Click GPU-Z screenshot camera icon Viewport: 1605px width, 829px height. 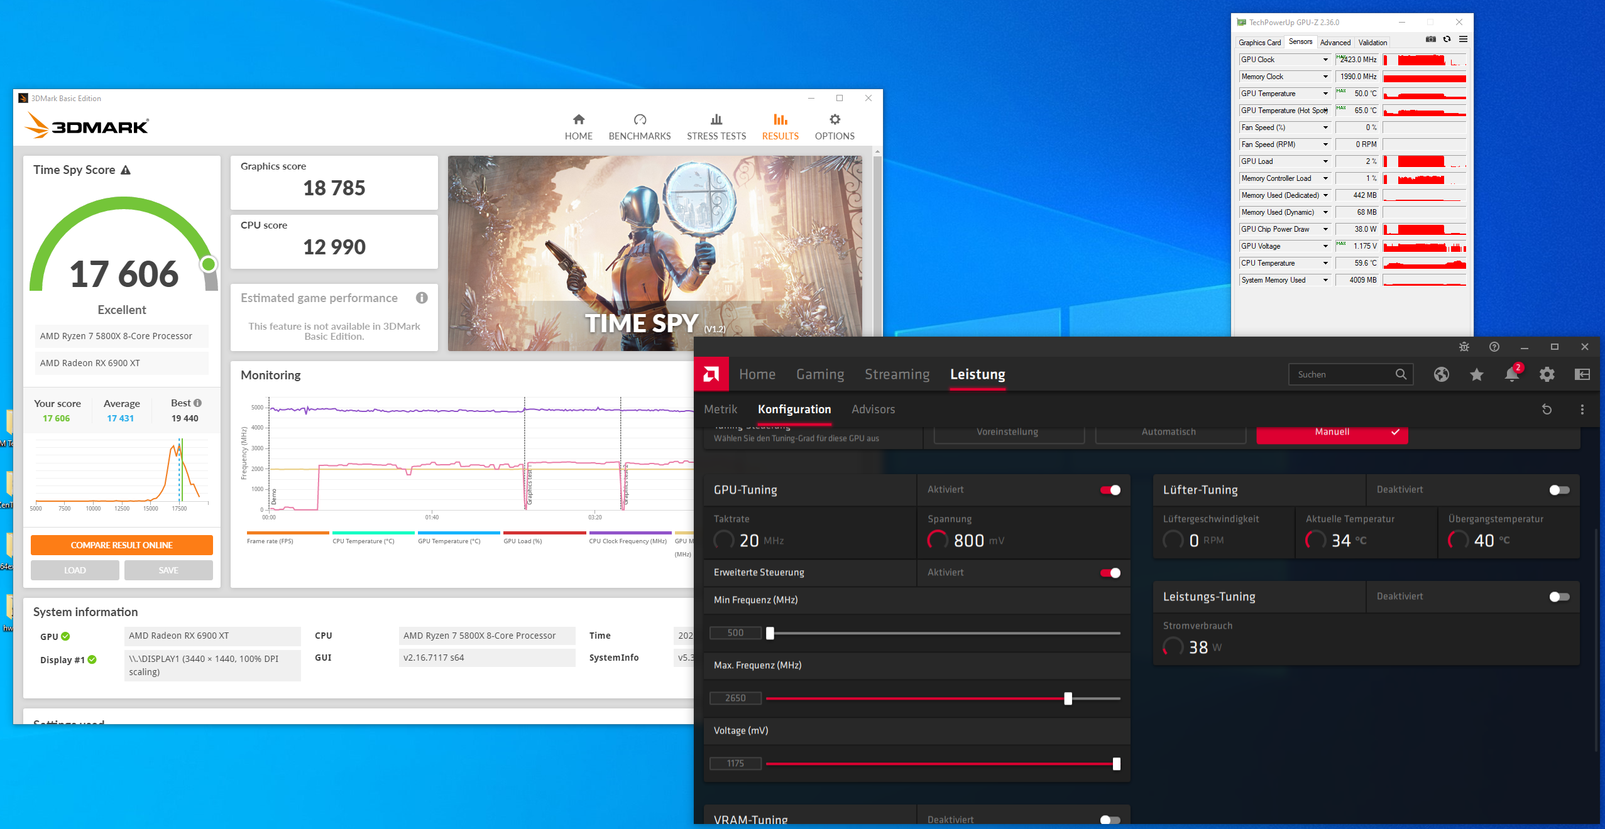click(1431, 40)
